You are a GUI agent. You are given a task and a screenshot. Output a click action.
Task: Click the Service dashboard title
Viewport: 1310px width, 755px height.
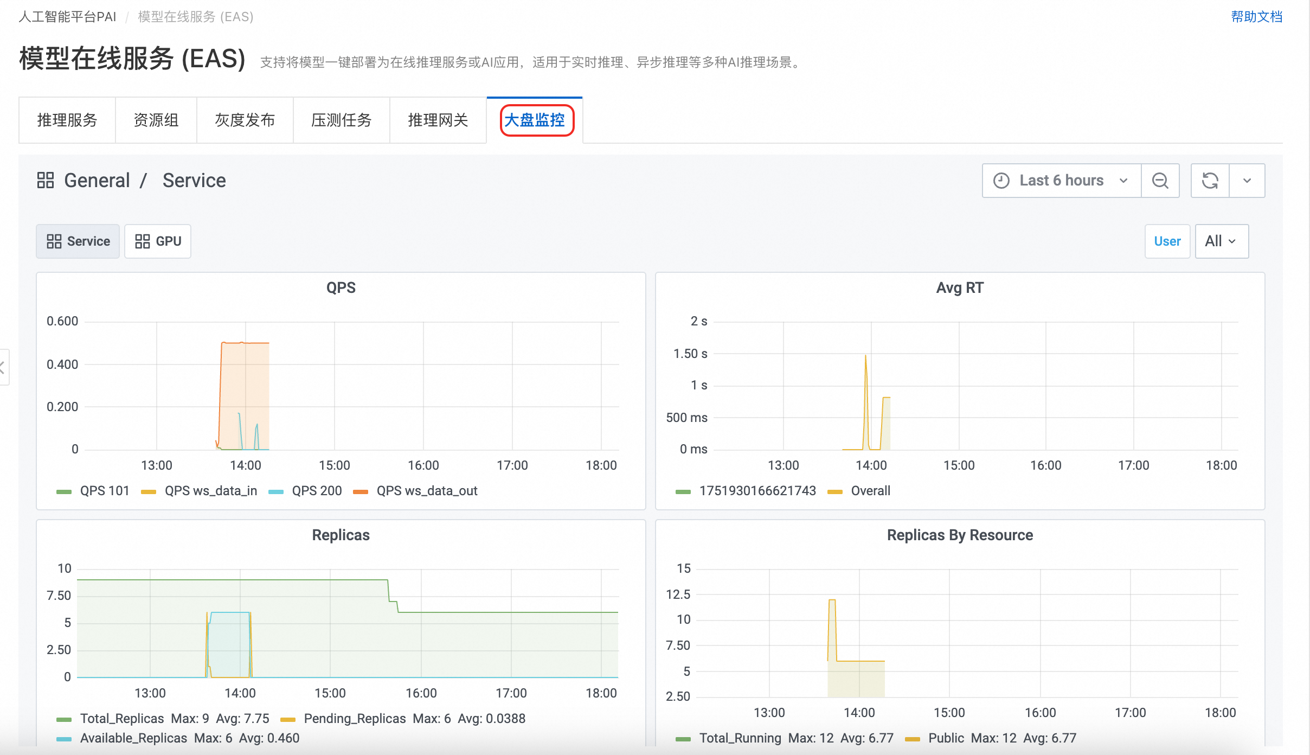point(194,180)
